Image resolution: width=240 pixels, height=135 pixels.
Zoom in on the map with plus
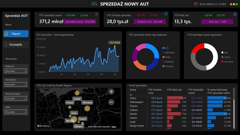point(111,92)
